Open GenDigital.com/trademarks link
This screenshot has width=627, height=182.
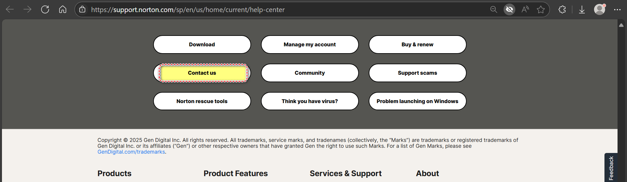point(131,152)
